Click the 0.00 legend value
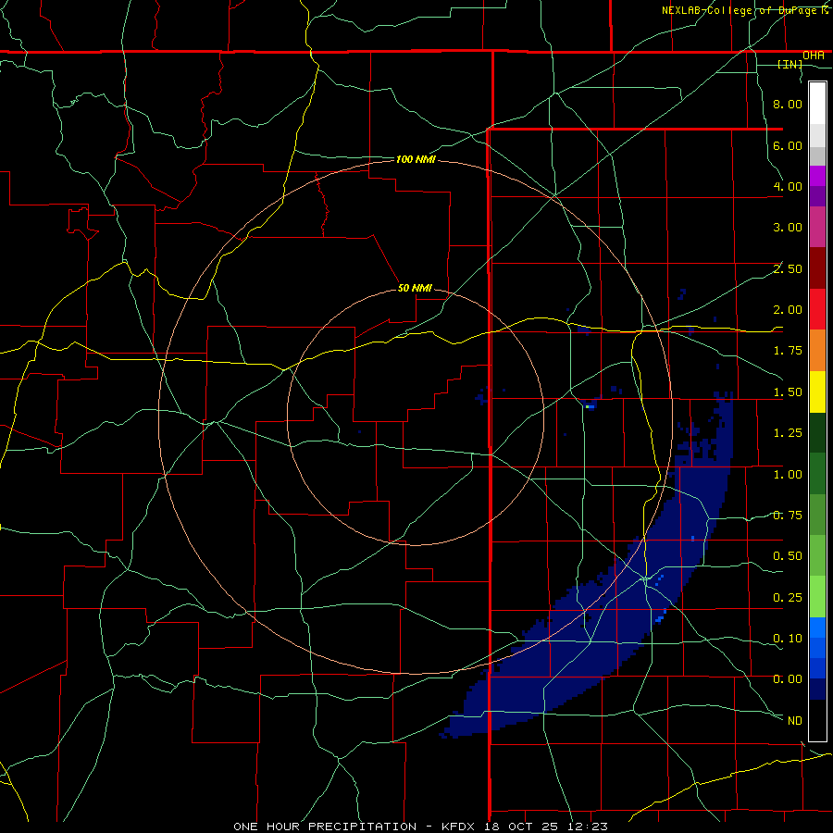The height and width of the screenshot is (833, 833). point(788,679)
